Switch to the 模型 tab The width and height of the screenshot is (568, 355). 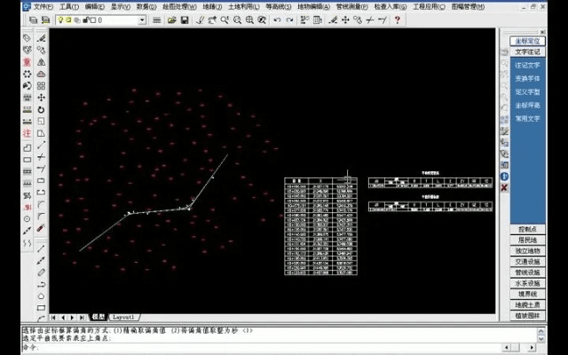tap(98, 316)
